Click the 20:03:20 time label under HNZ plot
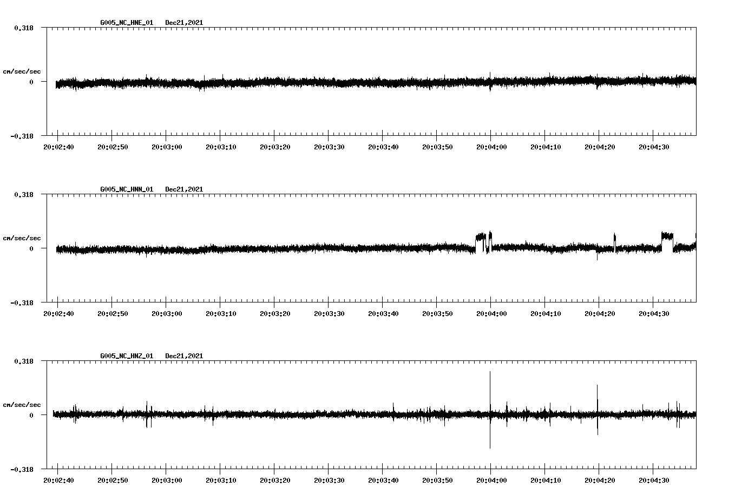The width and height of the screenshot is (735, 500). [x=275, y=481]
